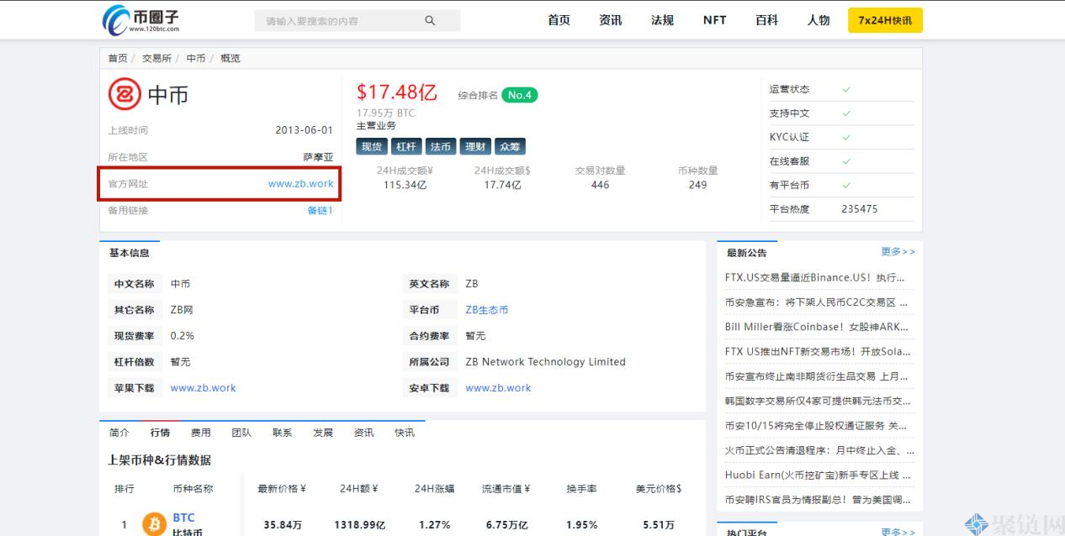The width and height of the screenshot is (1065, 536).
Task: Click the 7x24H快讯 button
Action: coord(885,20)
